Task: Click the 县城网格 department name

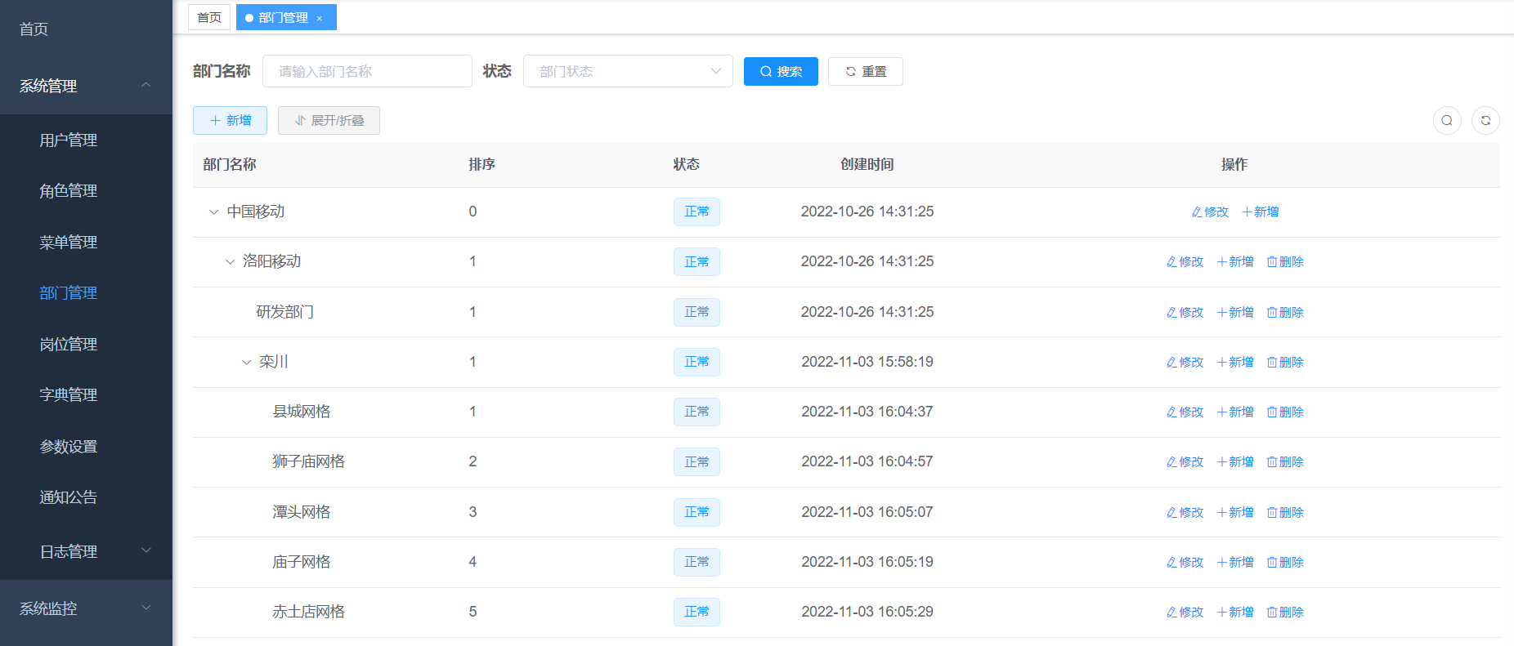Action: click(x=302, y=412)
